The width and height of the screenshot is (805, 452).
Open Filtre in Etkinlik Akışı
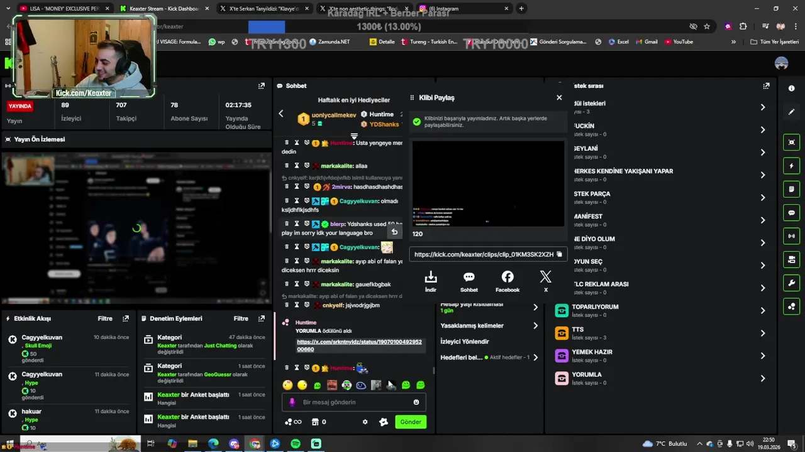pyautogui.click(x=105, y=318)
